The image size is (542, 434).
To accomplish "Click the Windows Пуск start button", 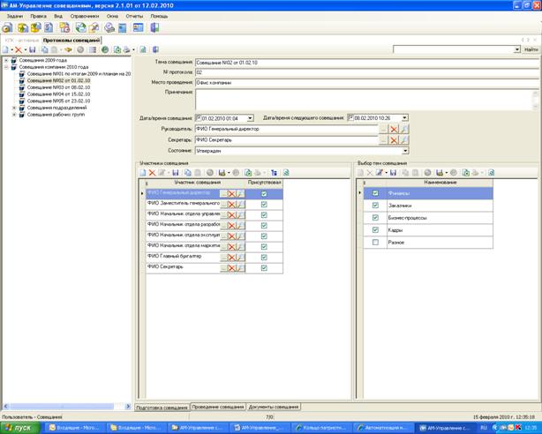I will tap(18, 427).
